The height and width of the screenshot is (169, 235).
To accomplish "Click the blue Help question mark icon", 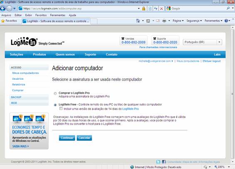I will [226, 21].
